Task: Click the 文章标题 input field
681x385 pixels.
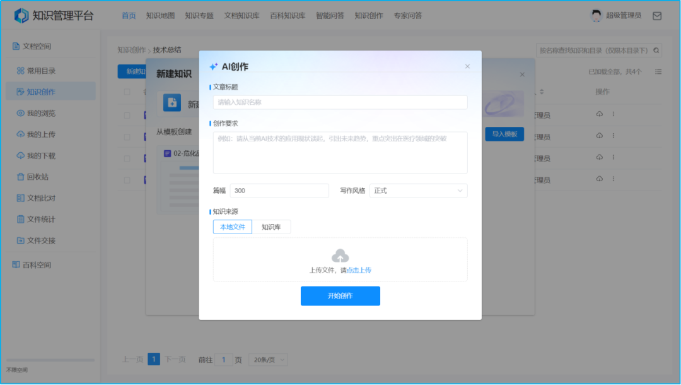Action: [x=340, y=102]
